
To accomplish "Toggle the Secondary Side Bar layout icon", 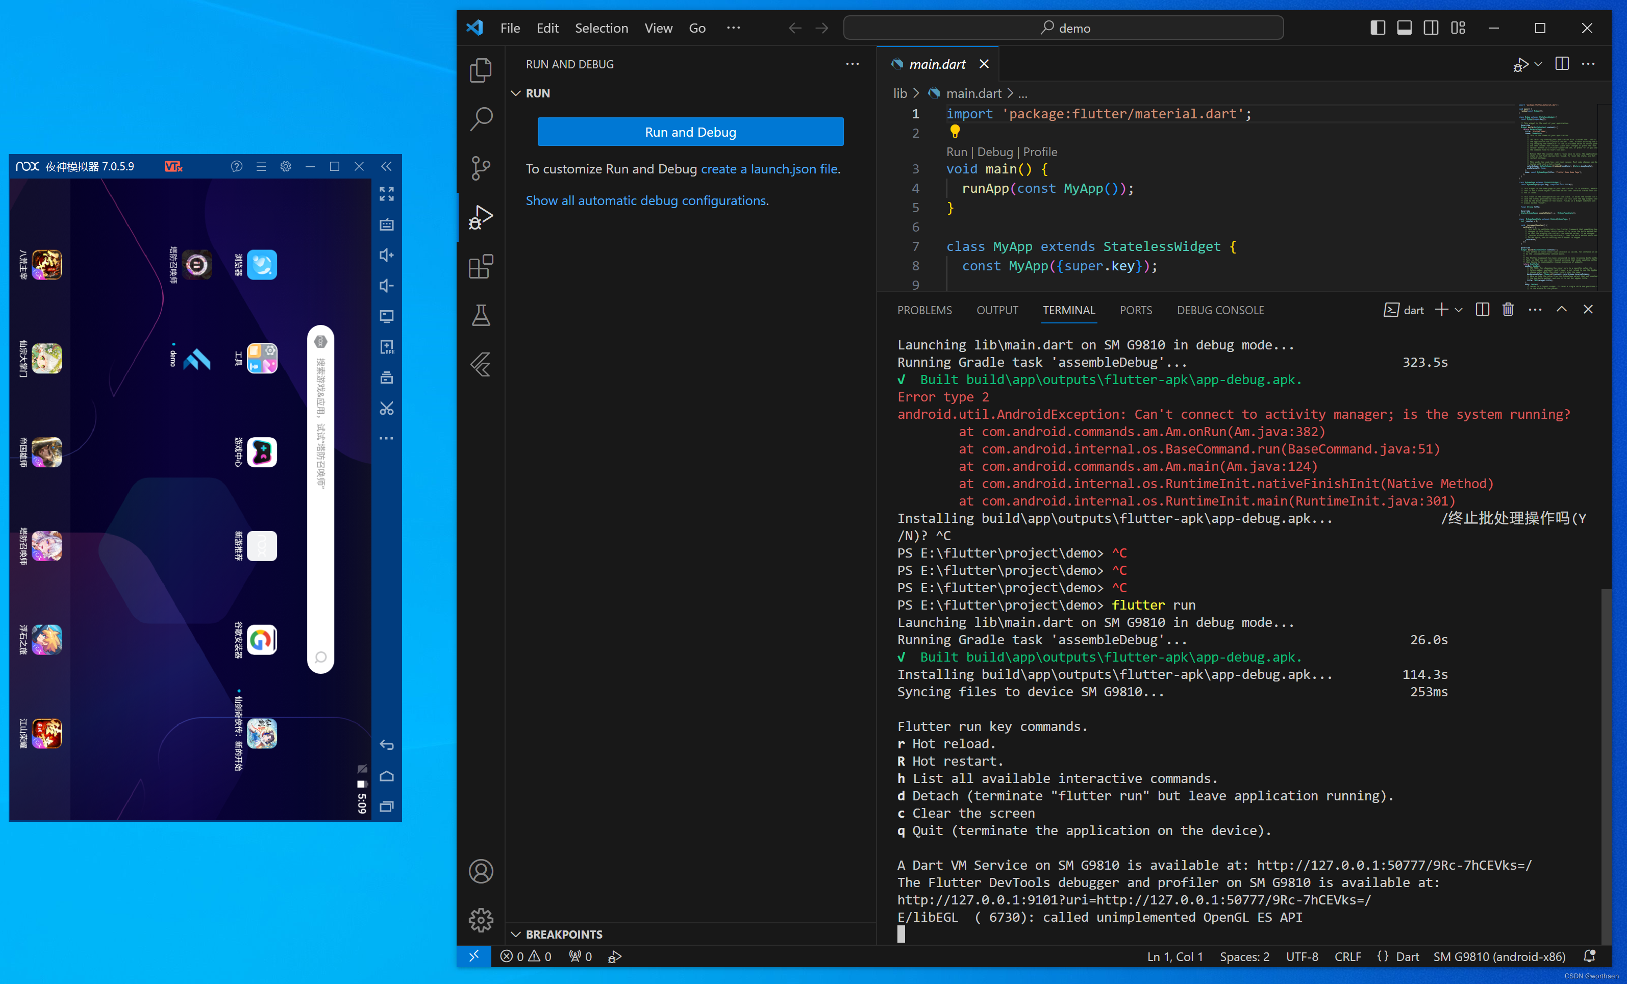I will (1431, 28).
